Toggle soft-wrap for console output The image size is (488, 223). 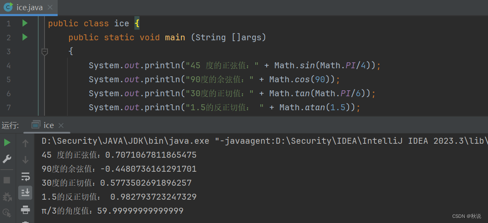pyautogui.click(x=25, y=176)
